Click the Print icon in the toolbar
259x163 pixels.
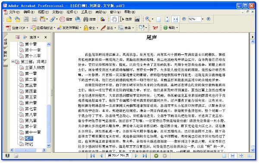coord(35,19)
